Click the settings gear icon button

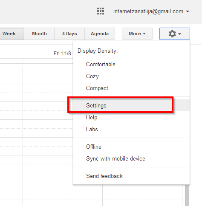coord(175,34)
